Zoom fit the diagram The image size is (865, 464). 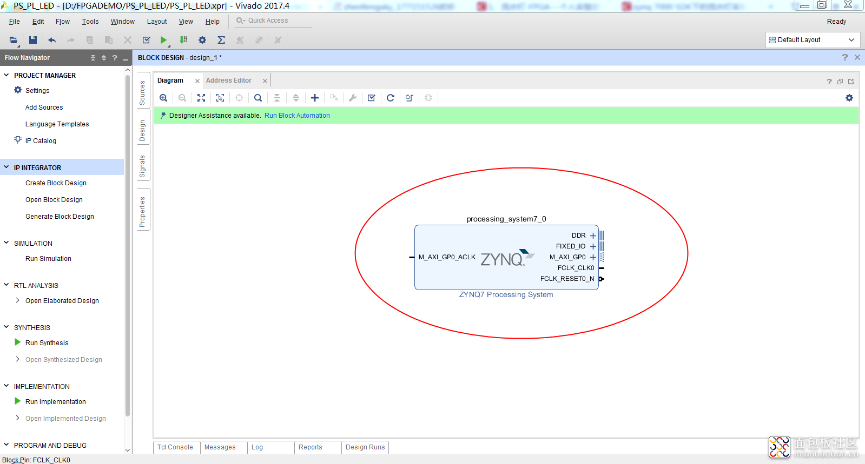coord(201,98)
